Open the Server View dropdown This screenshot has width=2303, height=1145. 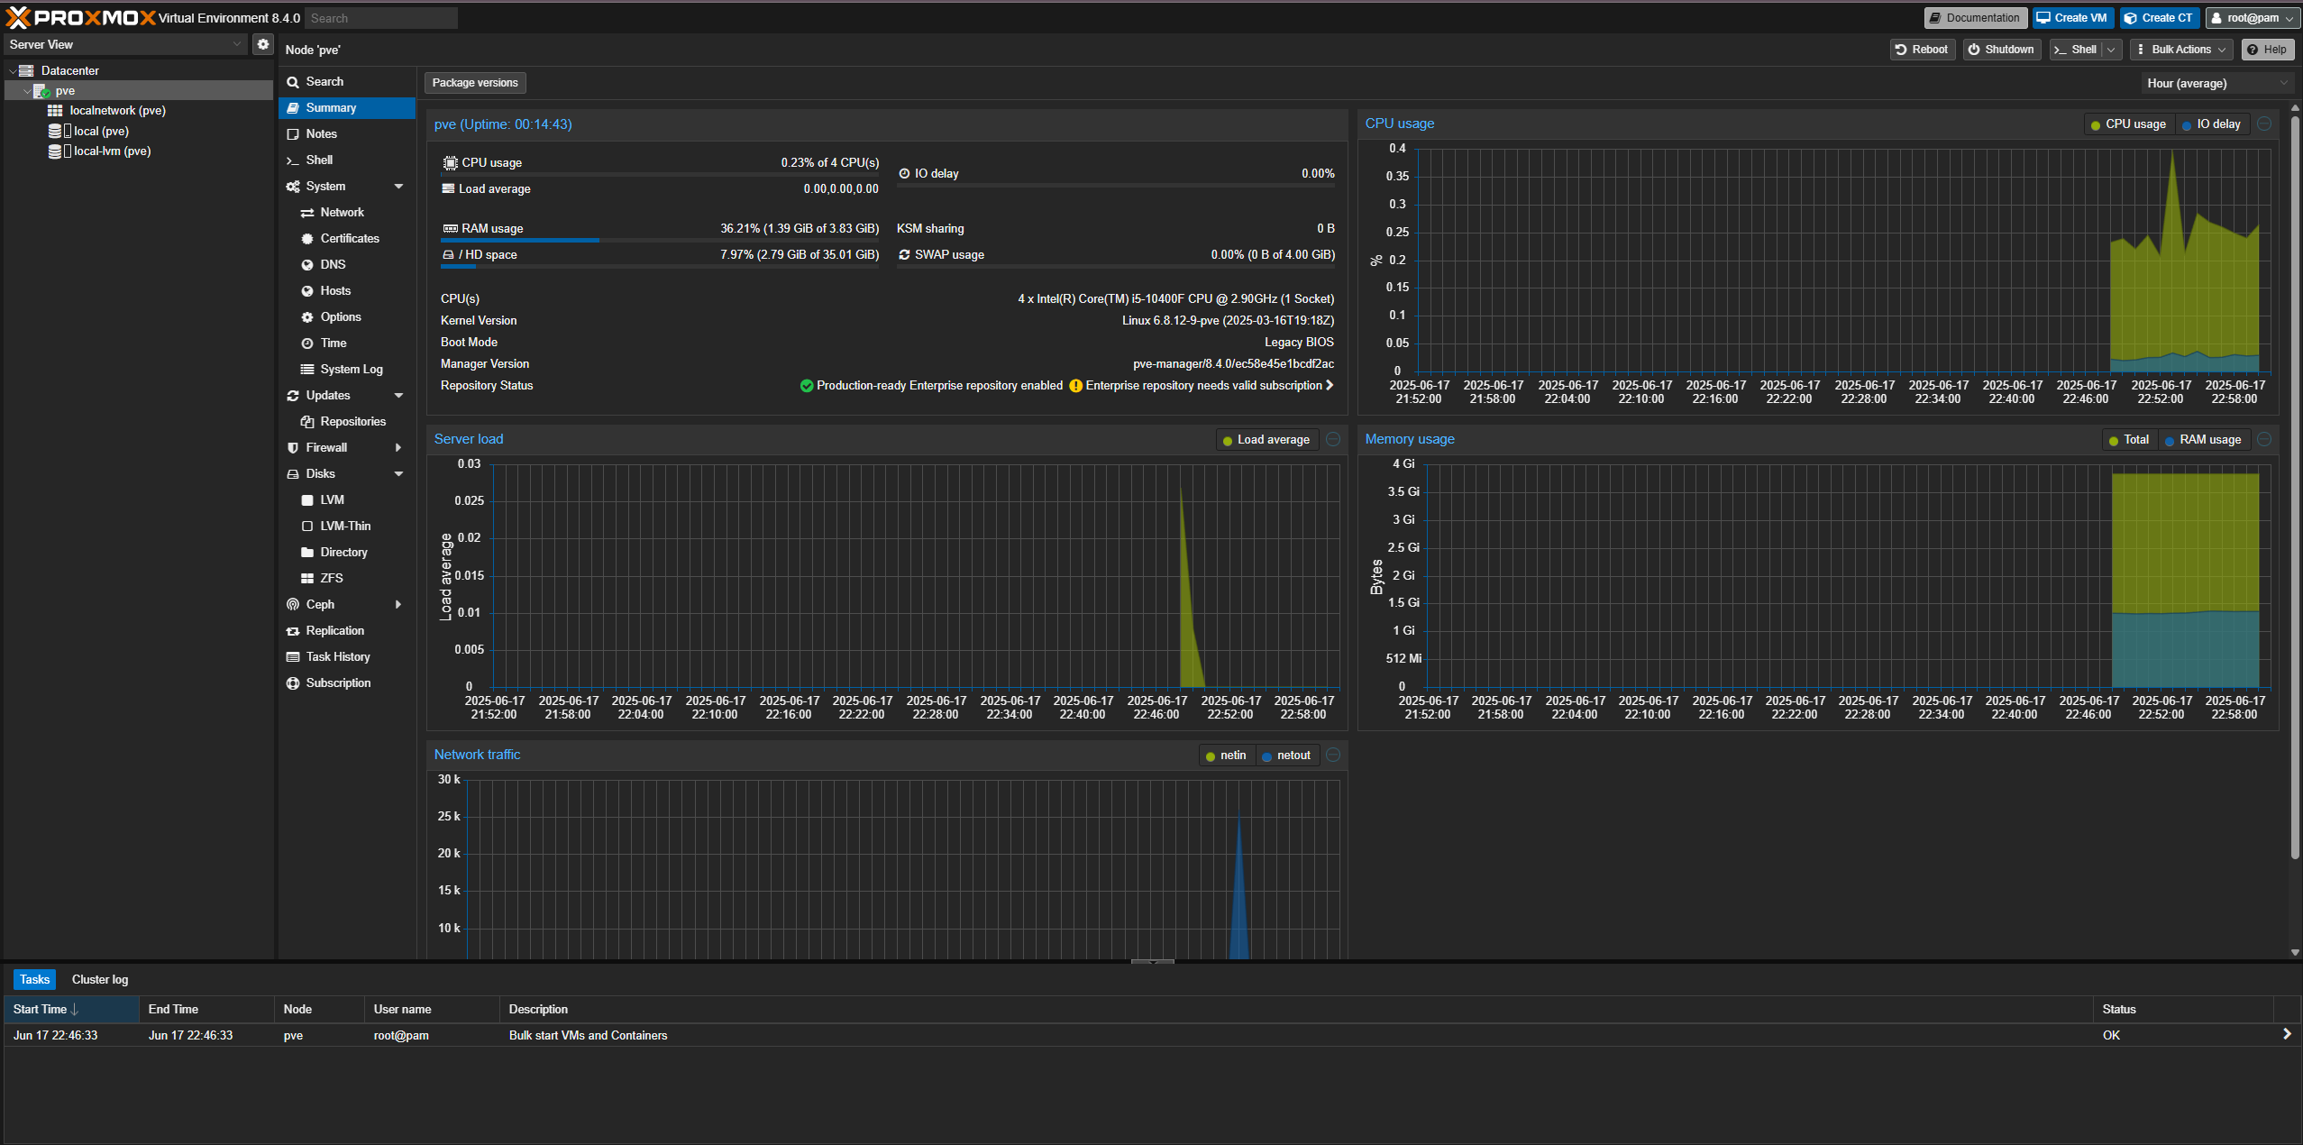(x=124, y=44)
